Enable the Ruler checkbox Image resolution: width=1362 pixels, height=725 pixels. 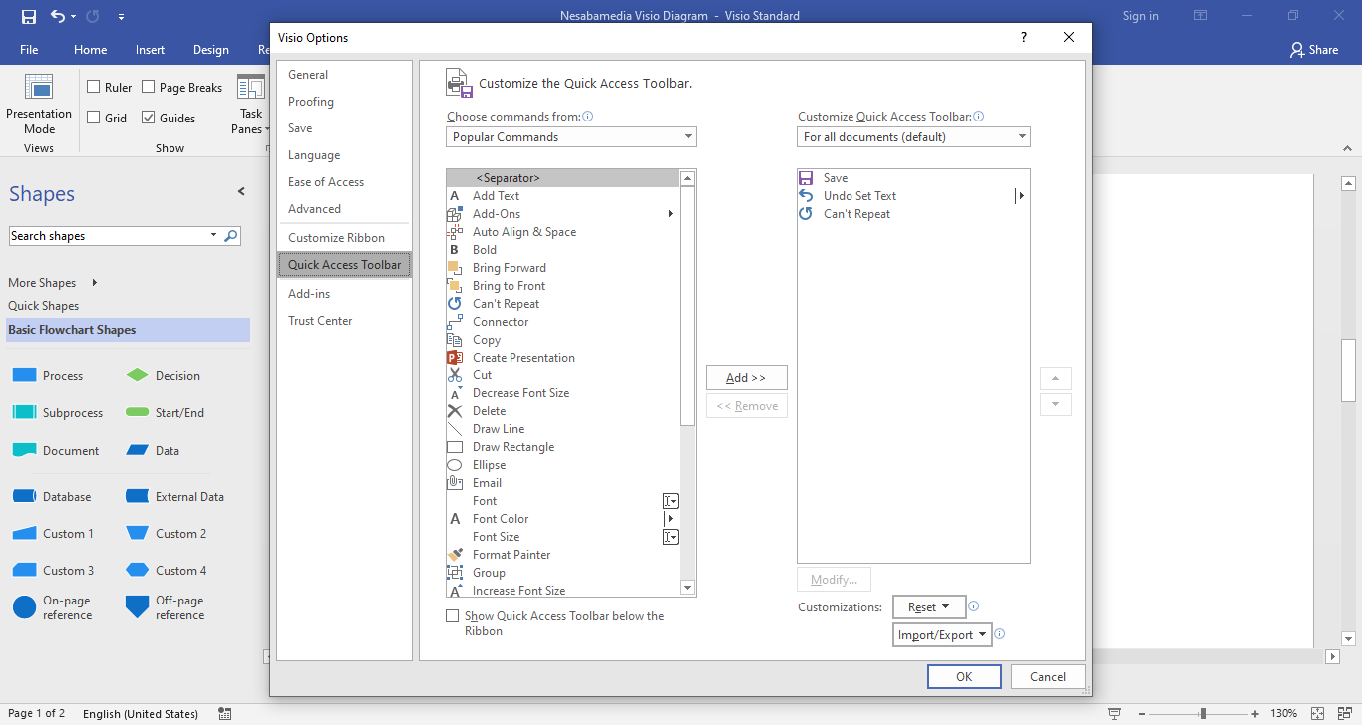coord(94,88)
